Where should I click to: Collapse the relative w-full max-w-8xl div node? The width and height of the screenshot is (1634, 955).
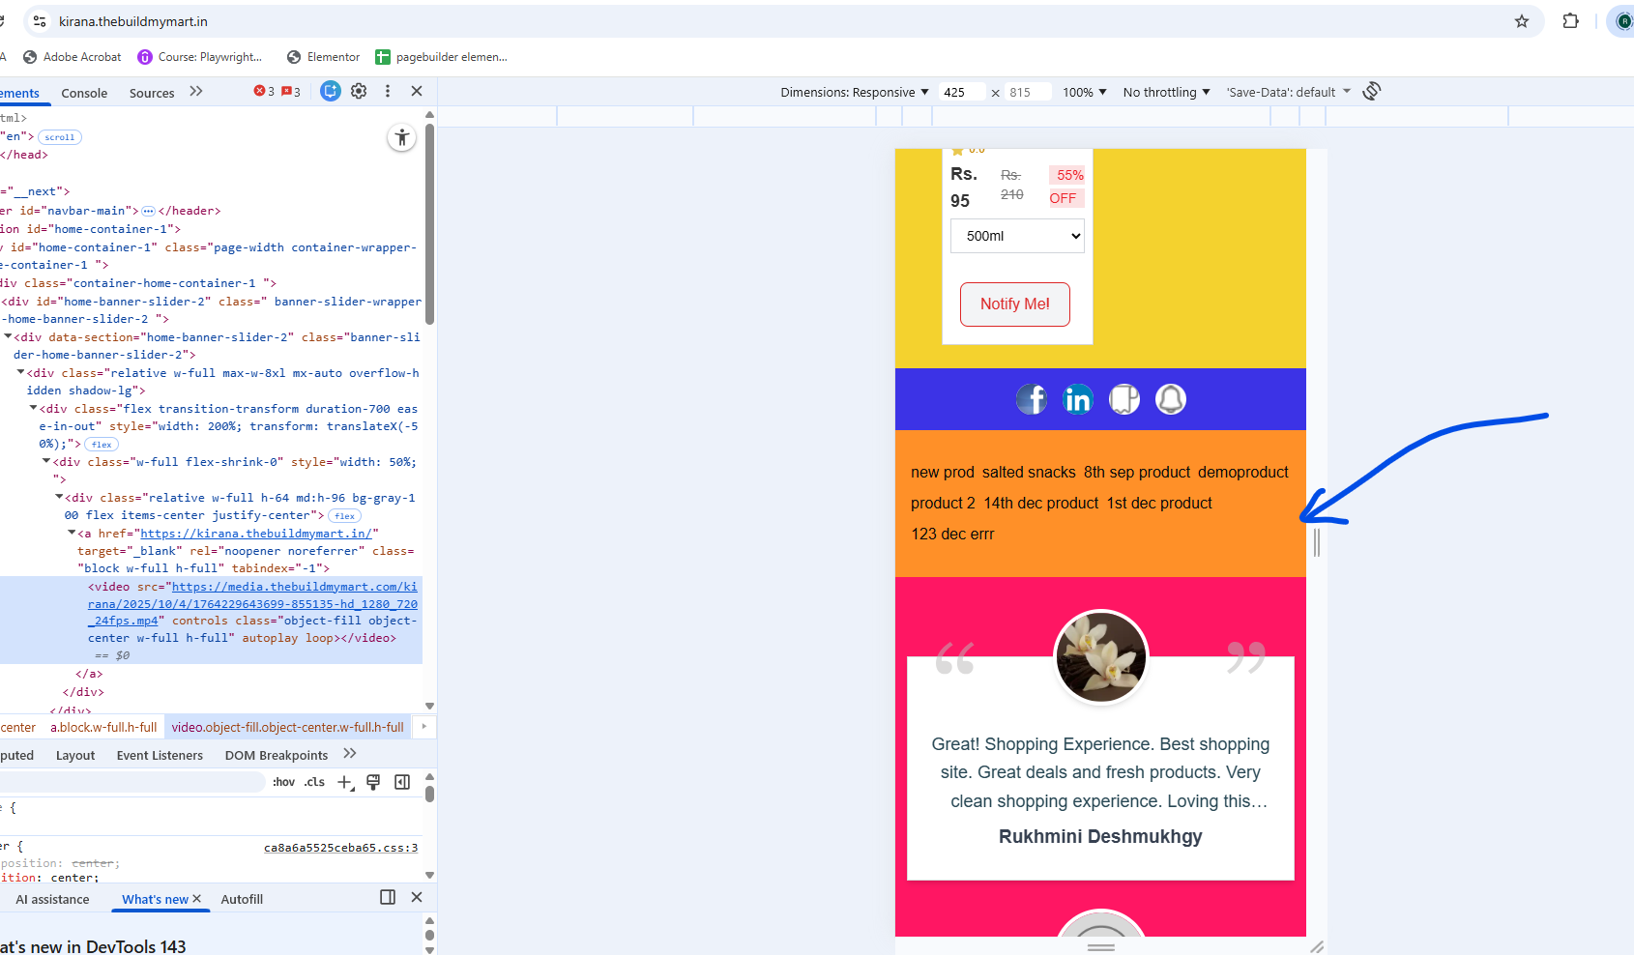[x=20, y=373]
